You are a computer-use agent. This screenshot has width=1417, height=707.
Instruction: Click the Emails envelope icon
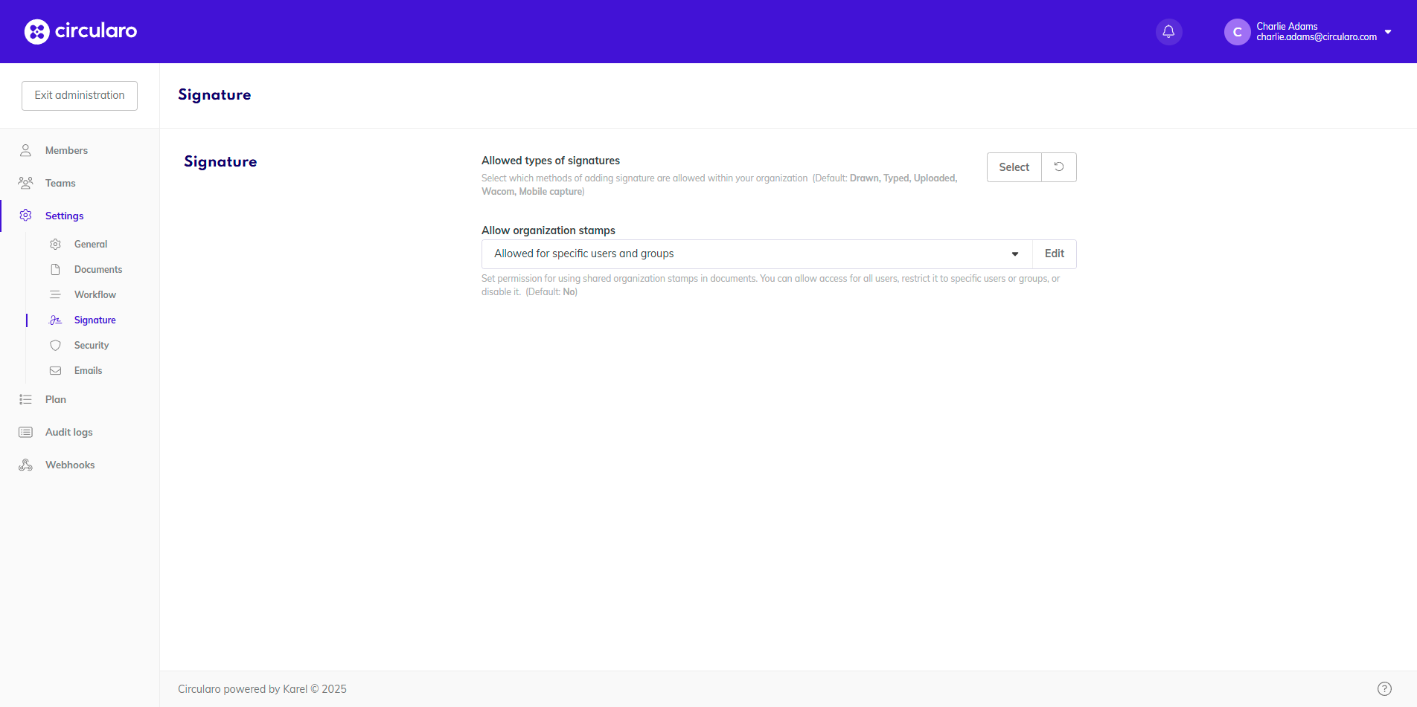(55, 370)
